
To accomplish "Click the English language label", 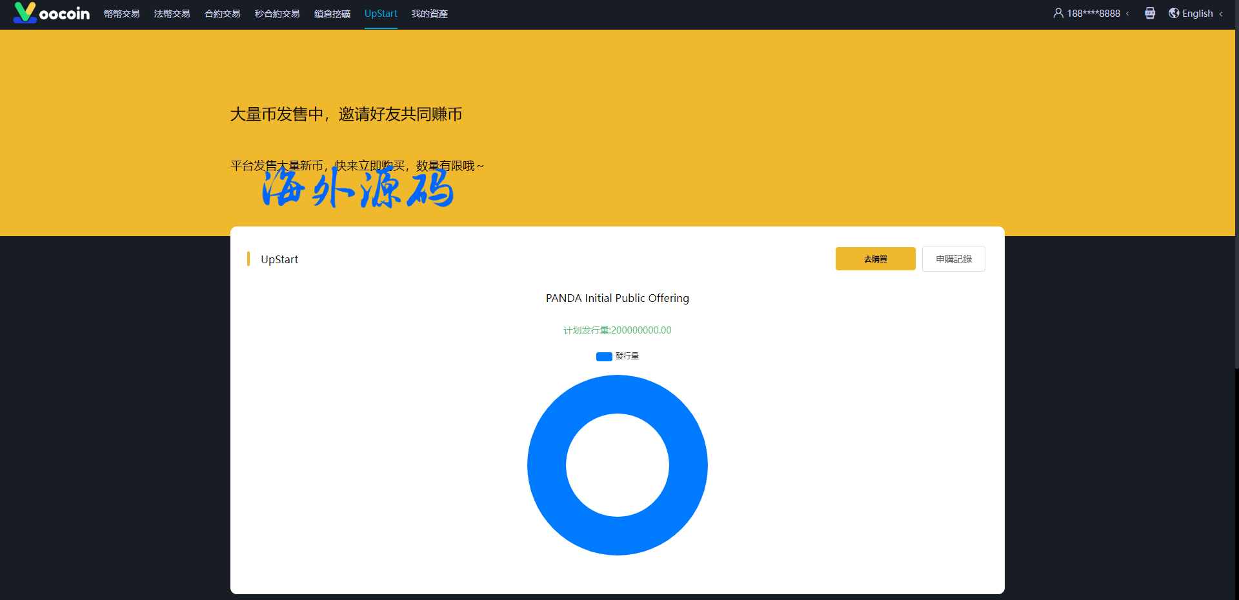I will (x=1198, y=14).
